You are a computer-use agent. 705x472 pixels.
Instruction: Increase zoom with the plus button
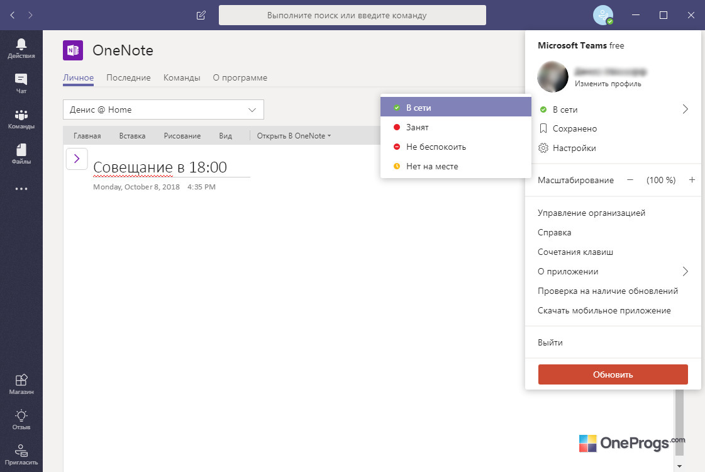692,180
